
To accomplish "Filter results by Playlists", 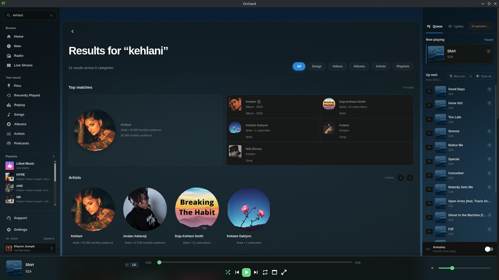I will 403,66.
